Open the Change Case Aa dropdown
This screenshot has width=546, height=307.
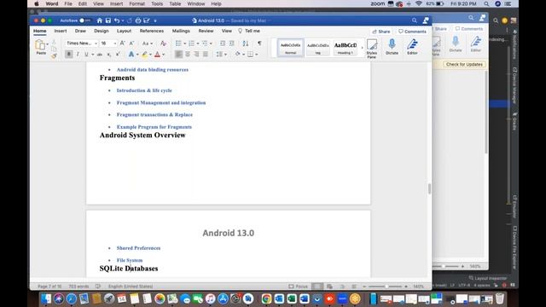coord(148,43)
